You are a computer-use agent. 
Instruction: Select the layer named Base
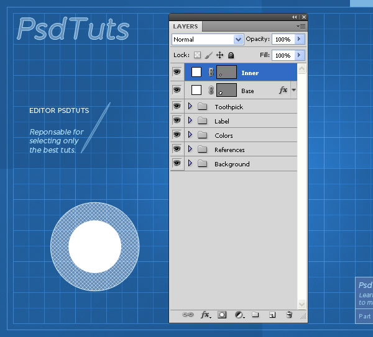(247, 91)
